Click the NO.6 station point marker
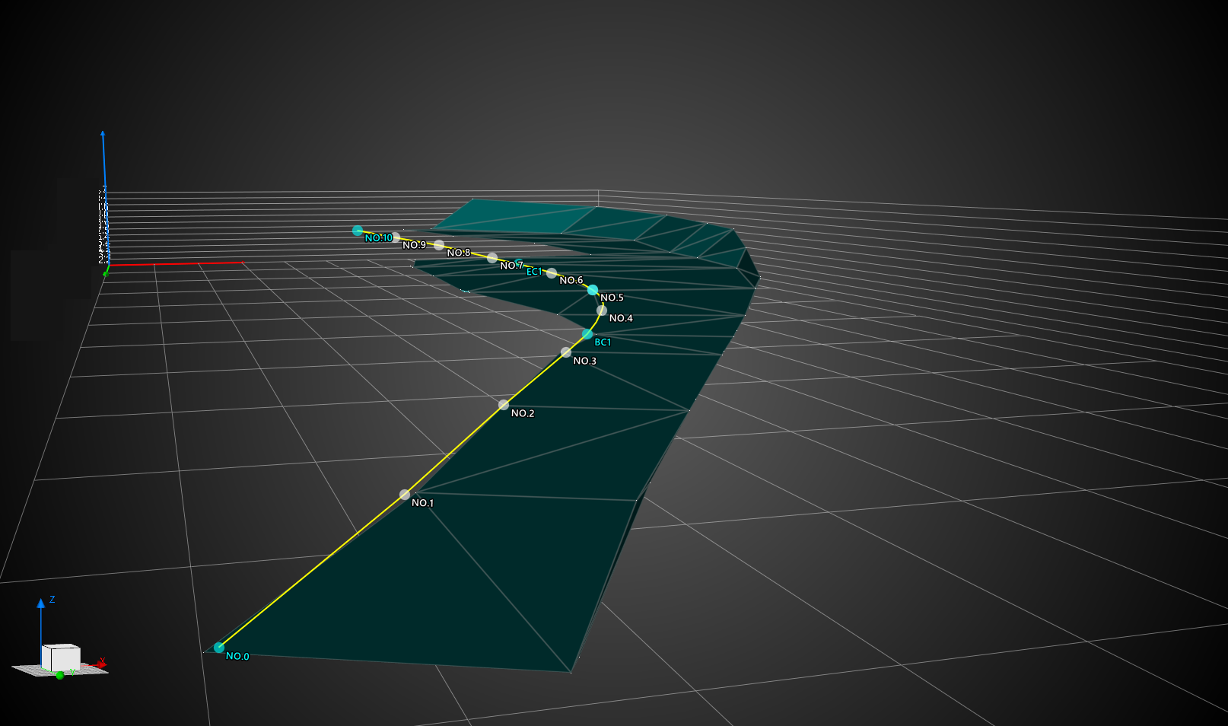This screenshot has height=726, width=1228. tap(552, 273)
